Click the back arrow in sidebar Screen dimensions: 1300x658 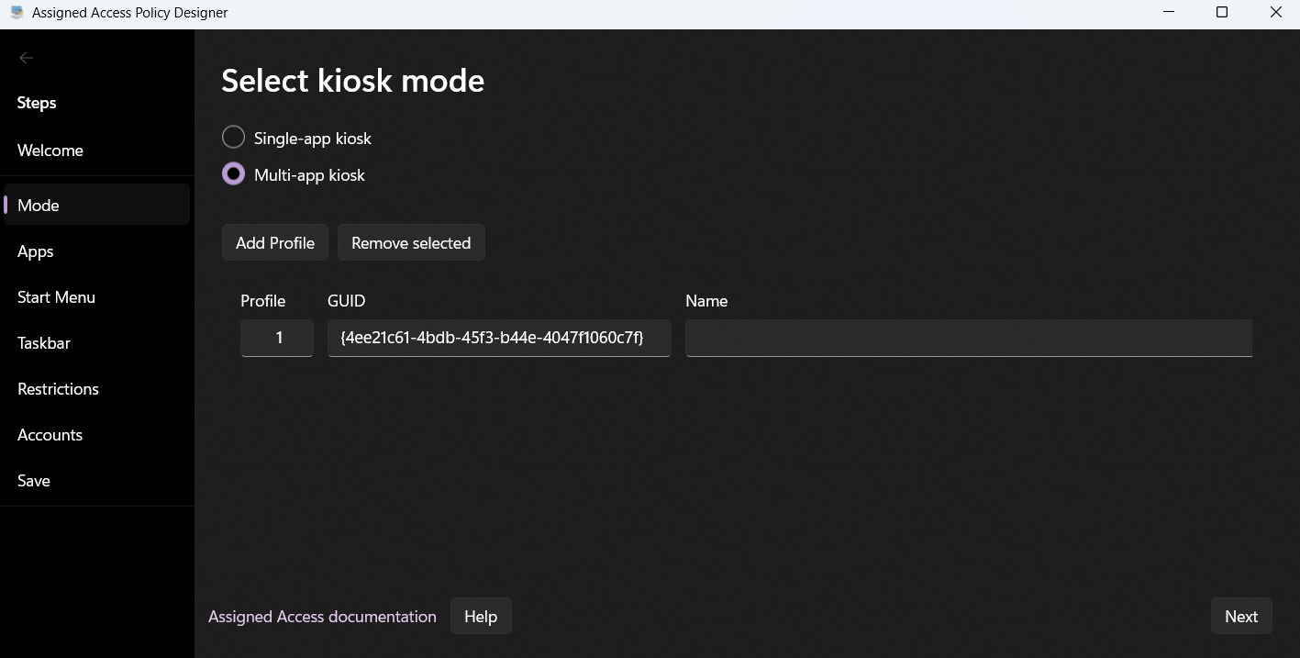(x=26, y=58)
